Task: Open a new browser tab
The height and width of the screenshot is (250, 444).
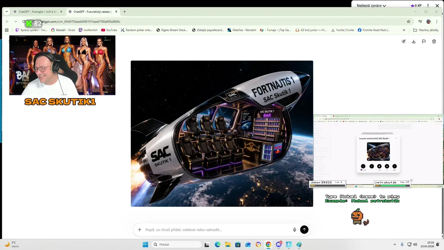Action: (125, 11)
